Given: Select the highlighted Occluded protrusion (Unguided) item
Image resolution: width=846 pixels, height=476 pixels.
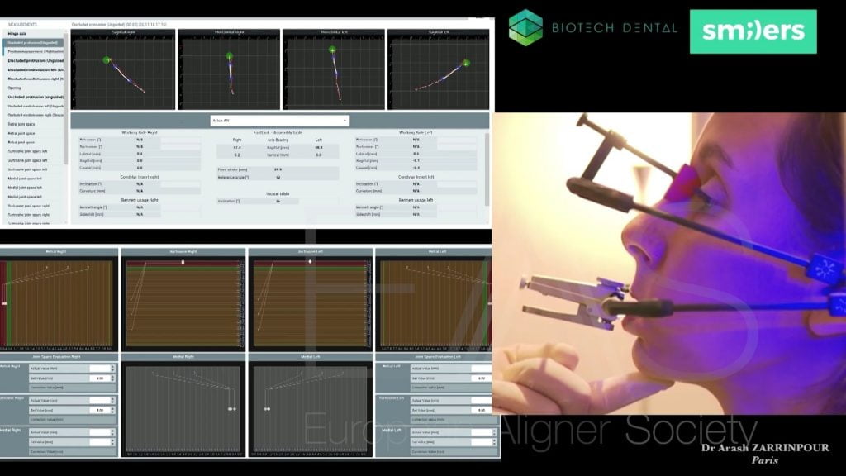Looking at the screenshot, I should 35,42.
